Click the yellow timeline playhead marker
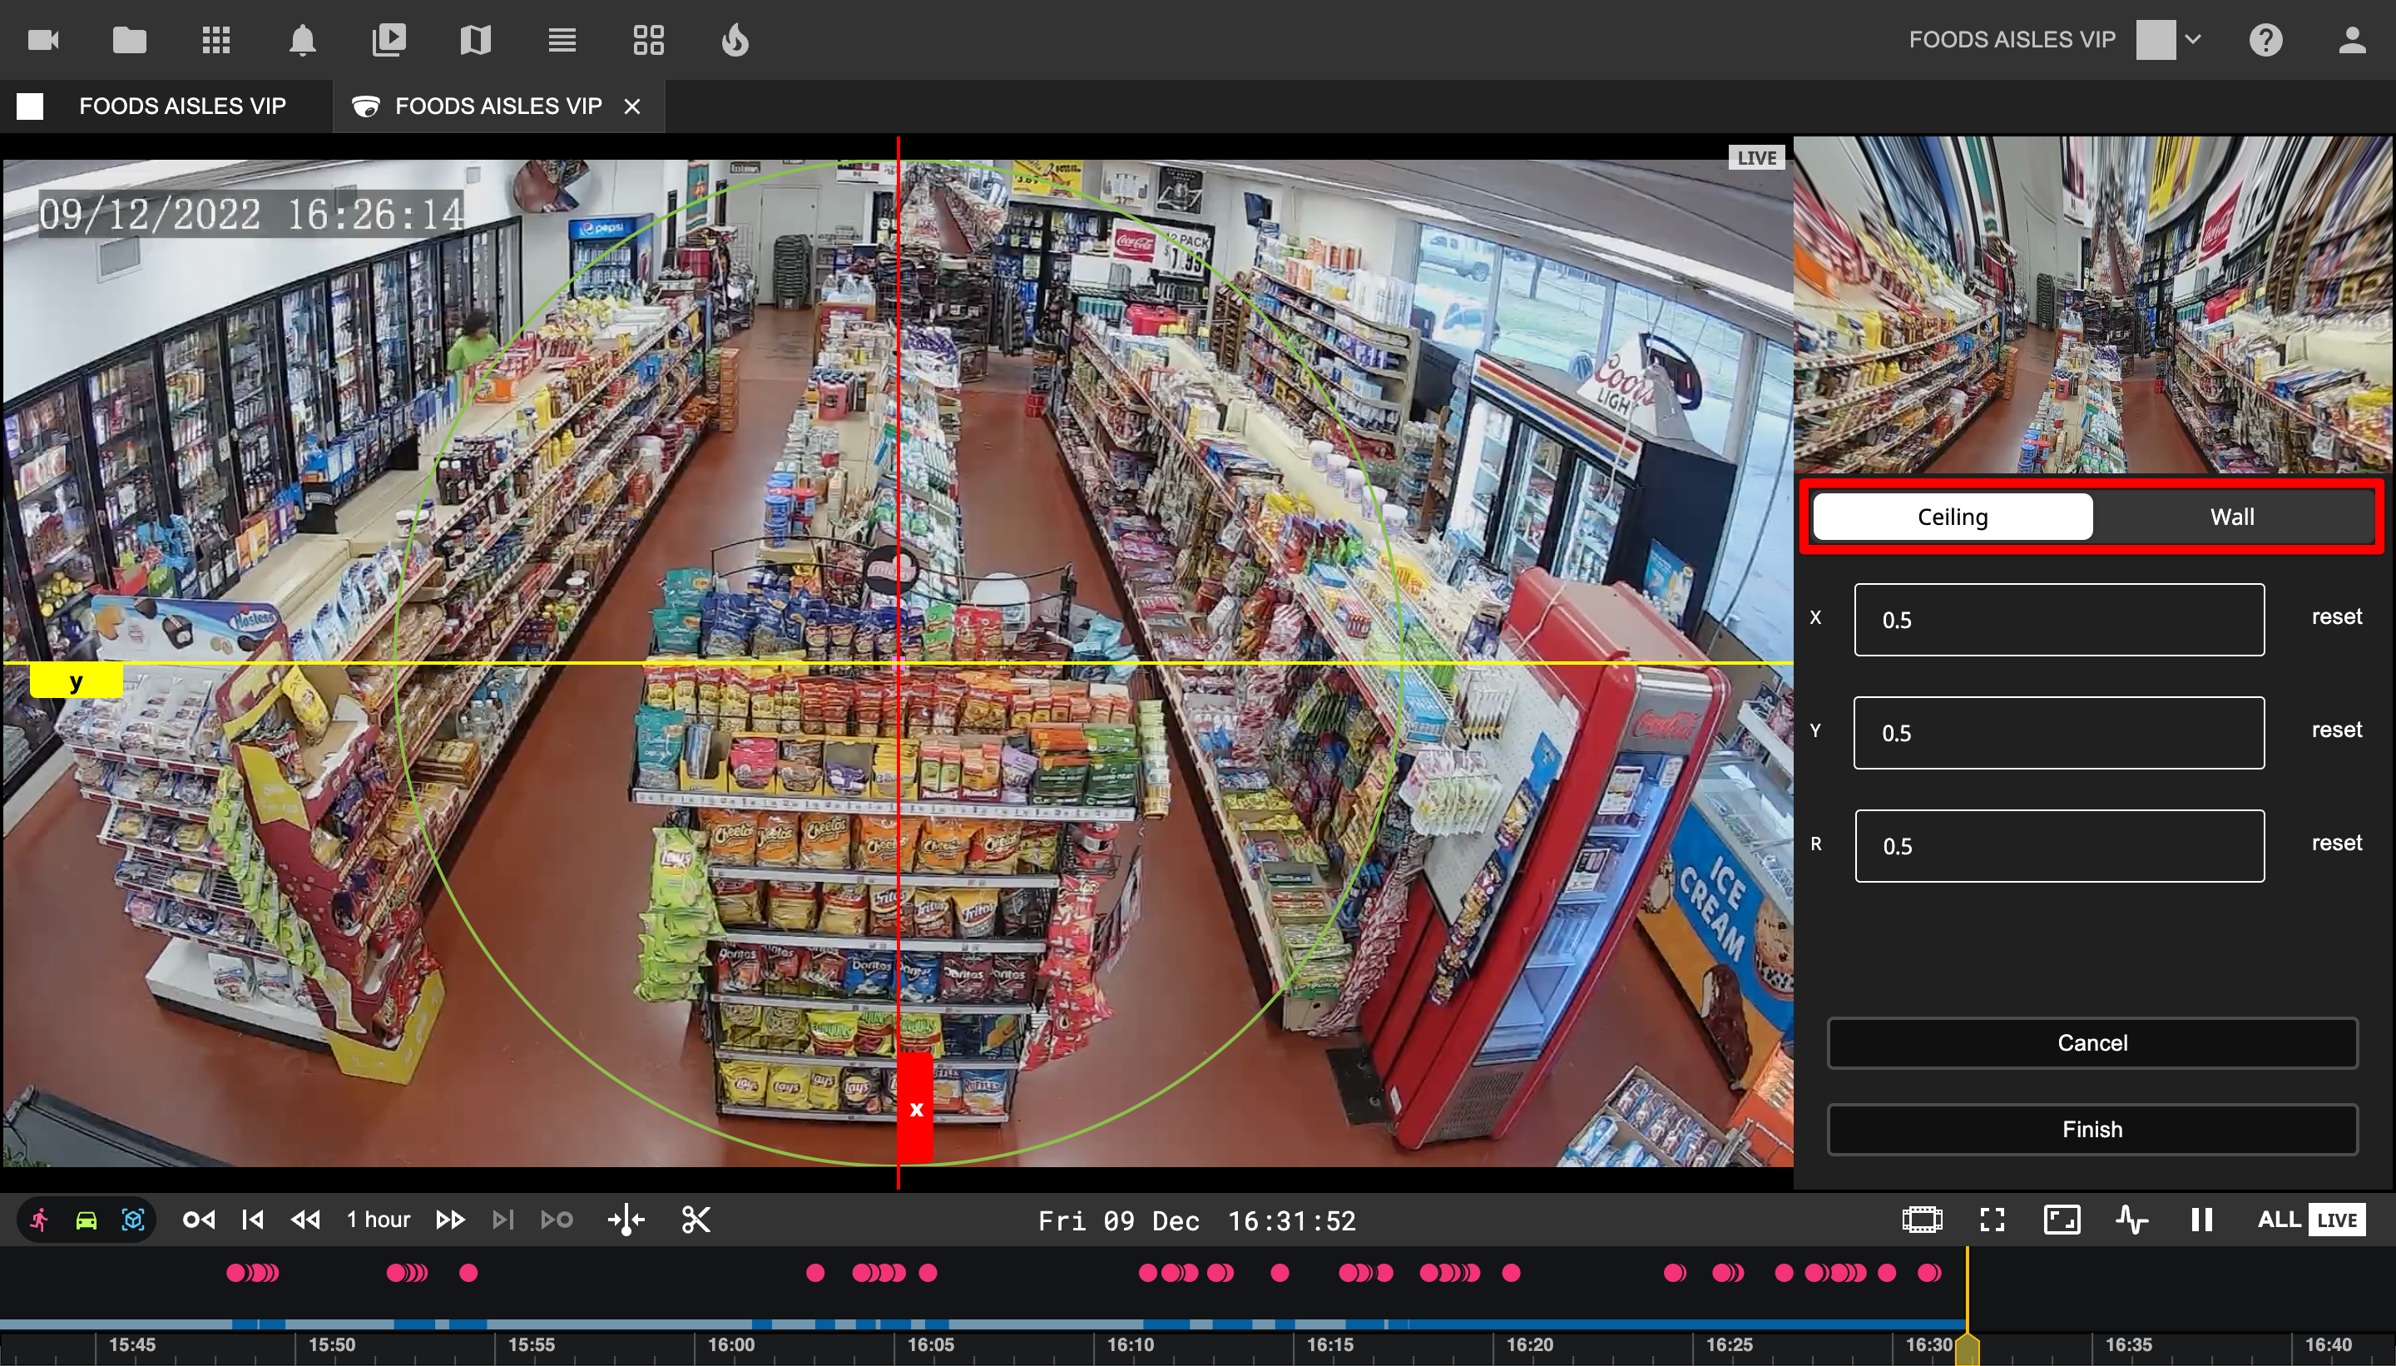This screenshot has height=1366, width=2396. 1968,1349
